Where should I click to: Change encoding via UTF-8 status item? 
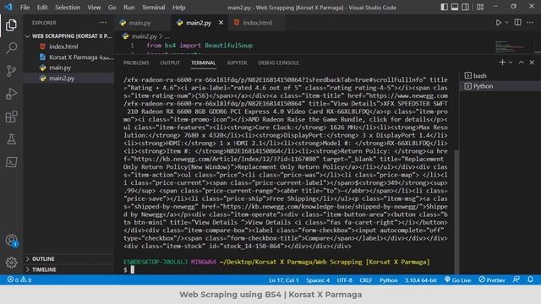click(x=344, y=280)
